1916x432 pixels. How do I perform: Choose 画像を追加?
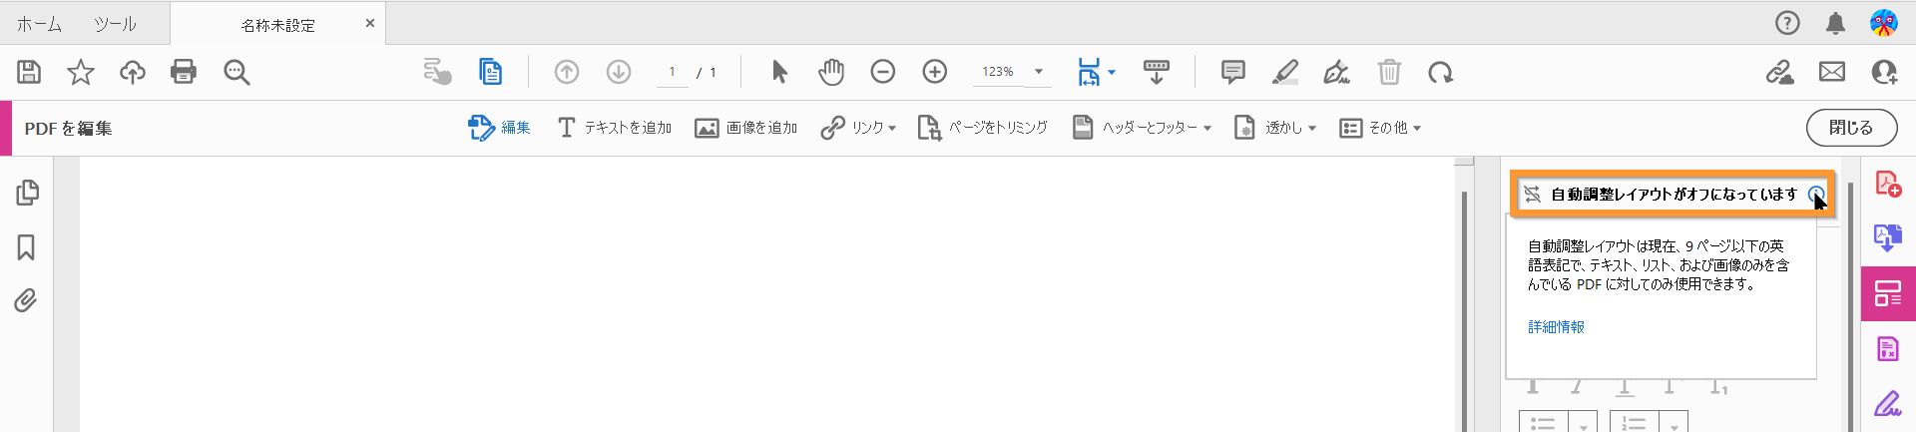(x=746, y=128)
